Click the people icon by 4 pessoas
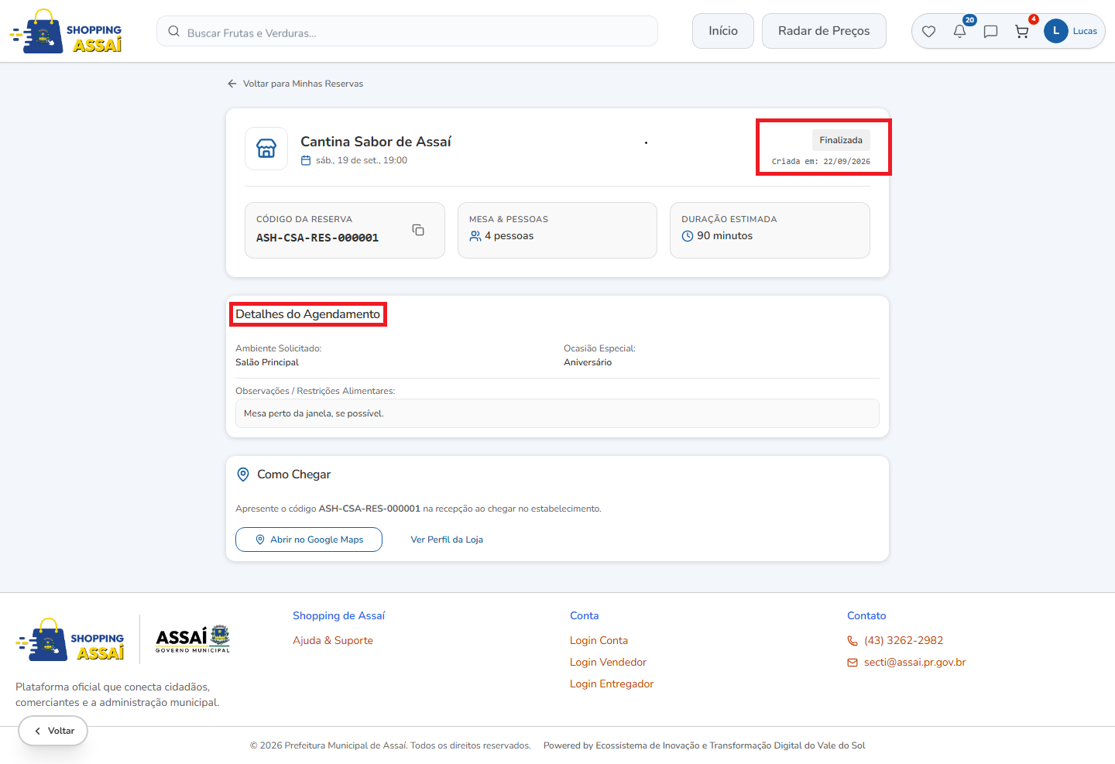The width and height of the screenshot is (1115, 764). click(475, 236)
